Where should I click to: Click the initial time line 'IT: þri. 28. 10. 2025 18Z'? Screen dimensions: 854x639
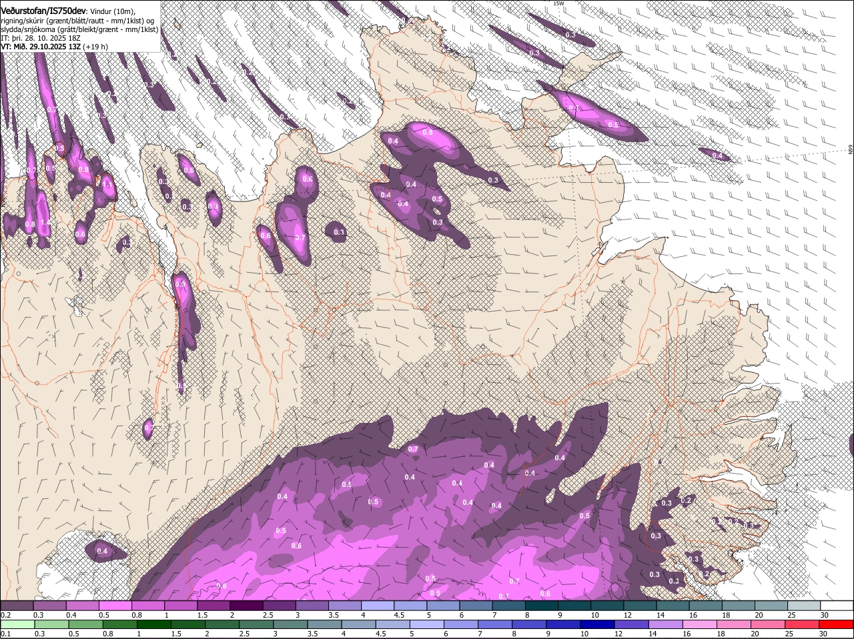41,38
